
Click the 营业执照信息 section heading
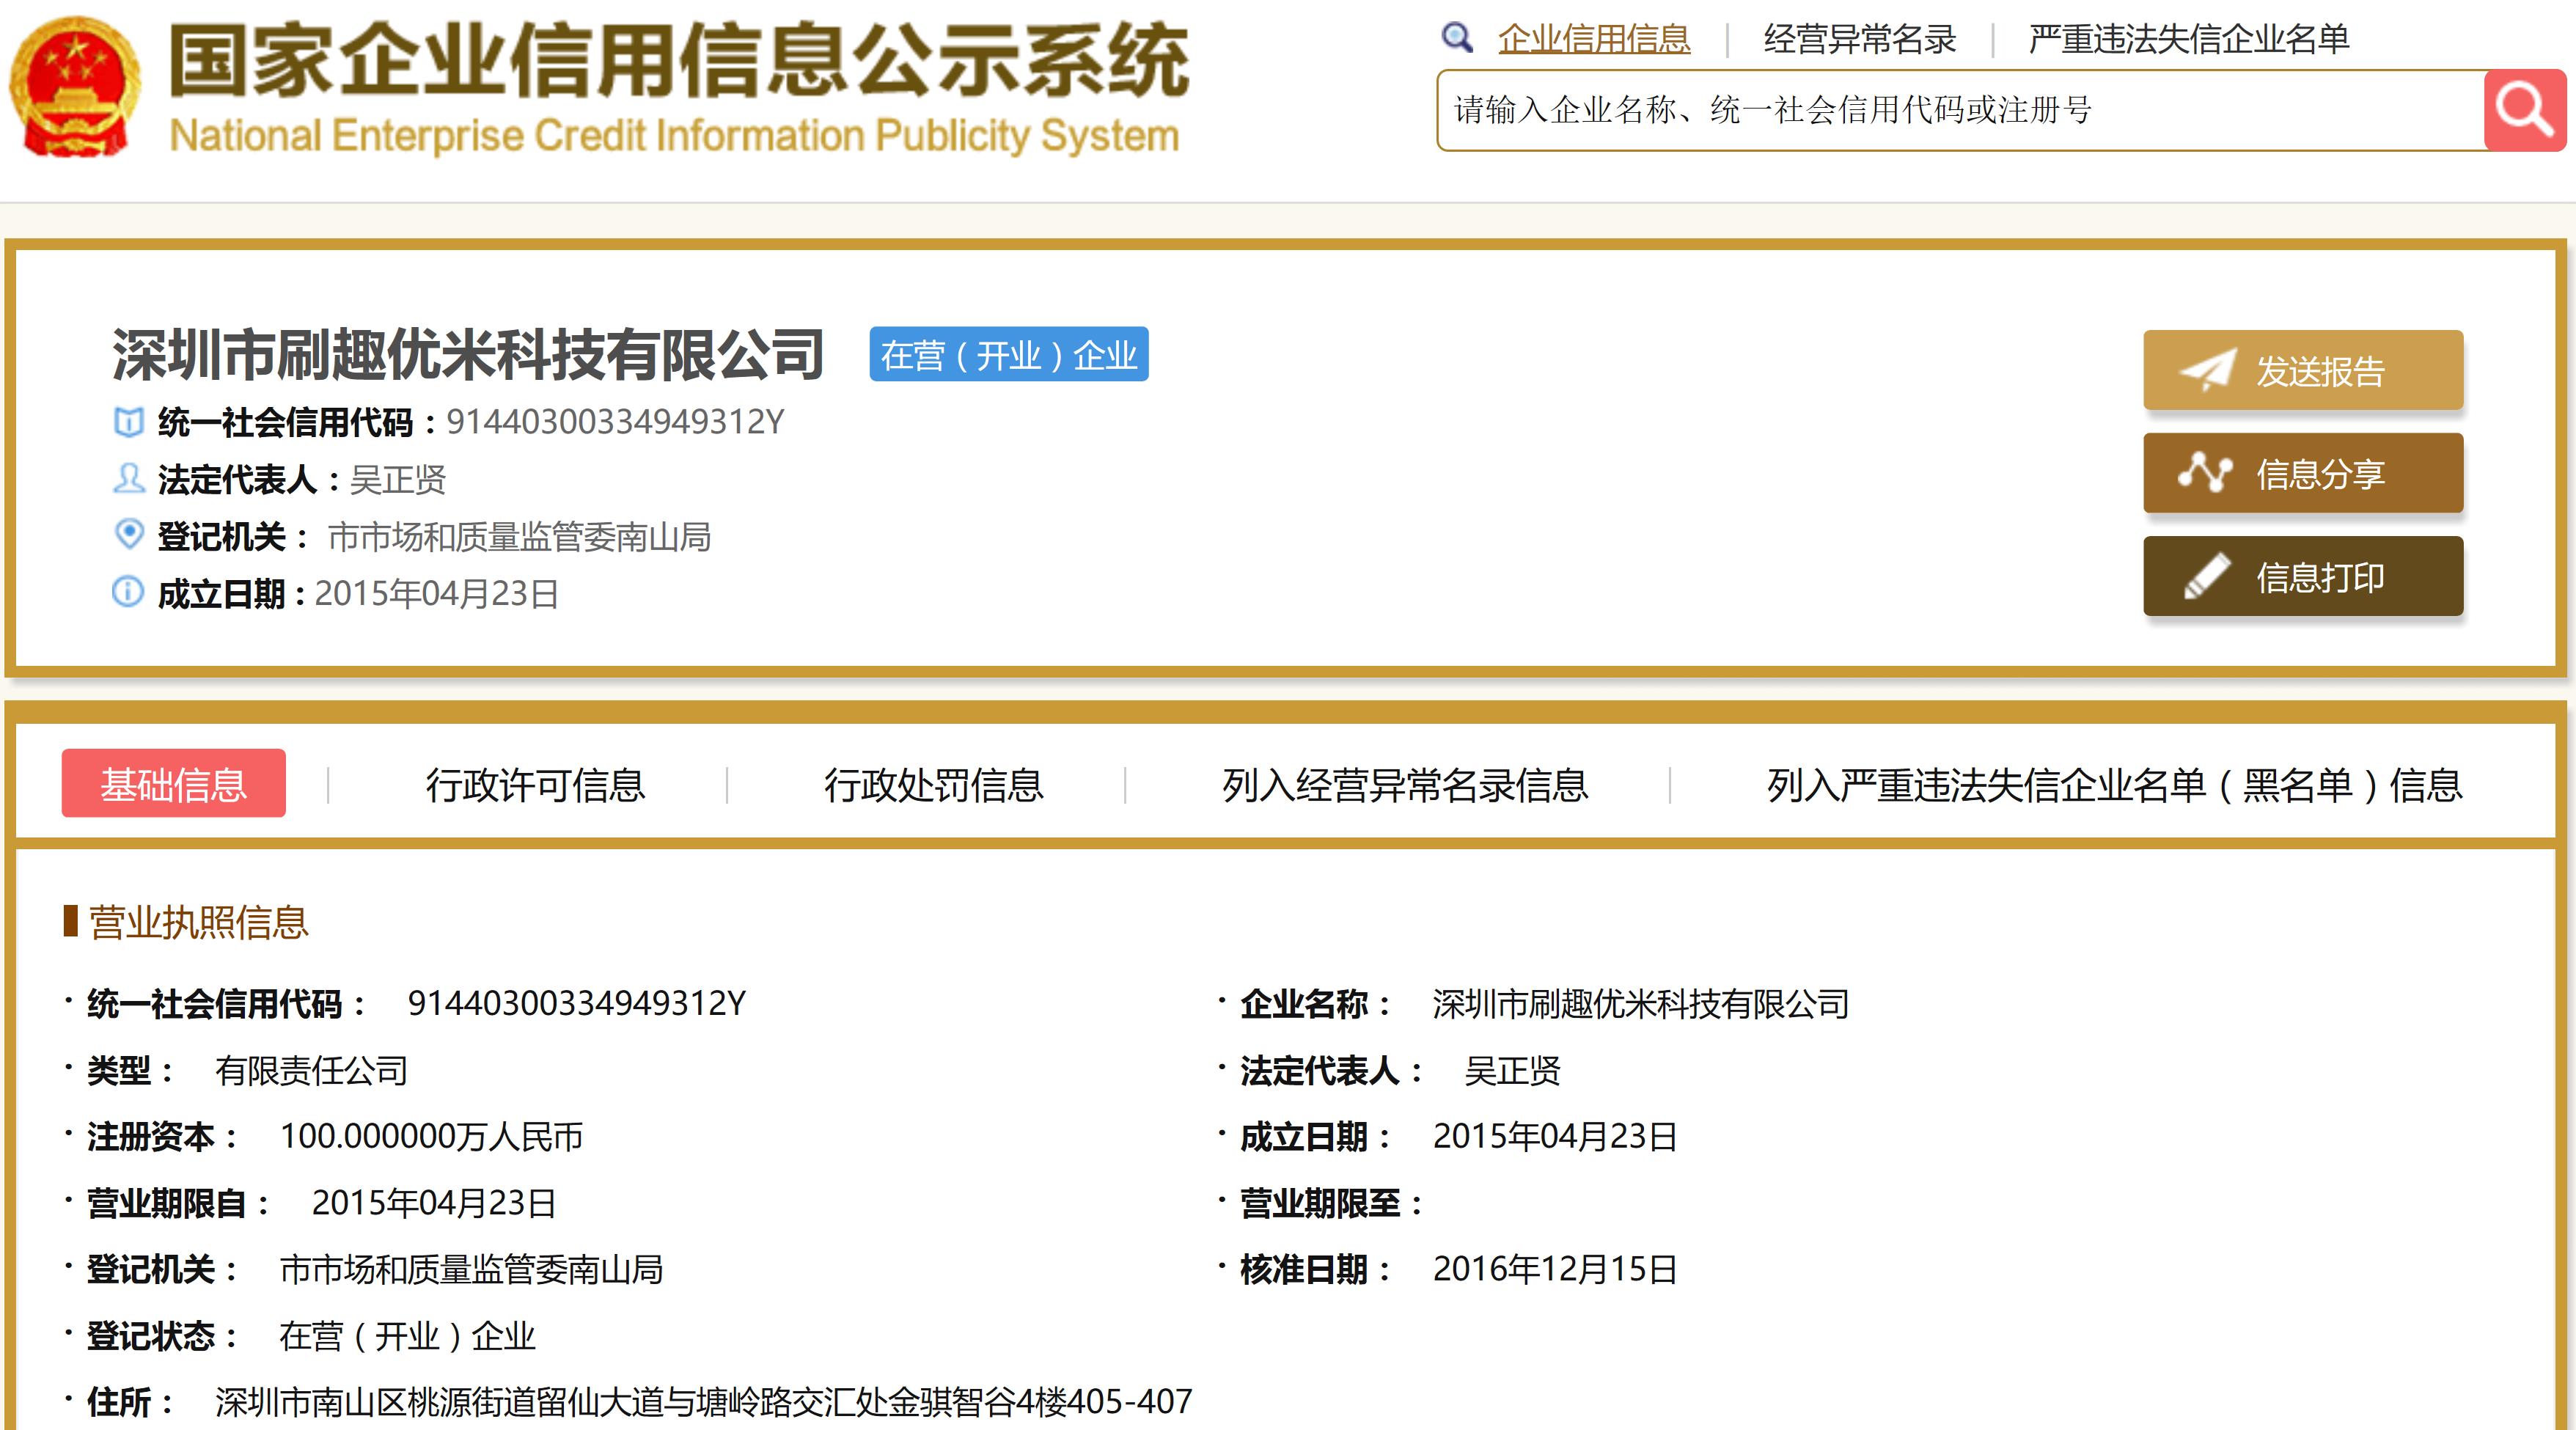(x=199, y=922)
